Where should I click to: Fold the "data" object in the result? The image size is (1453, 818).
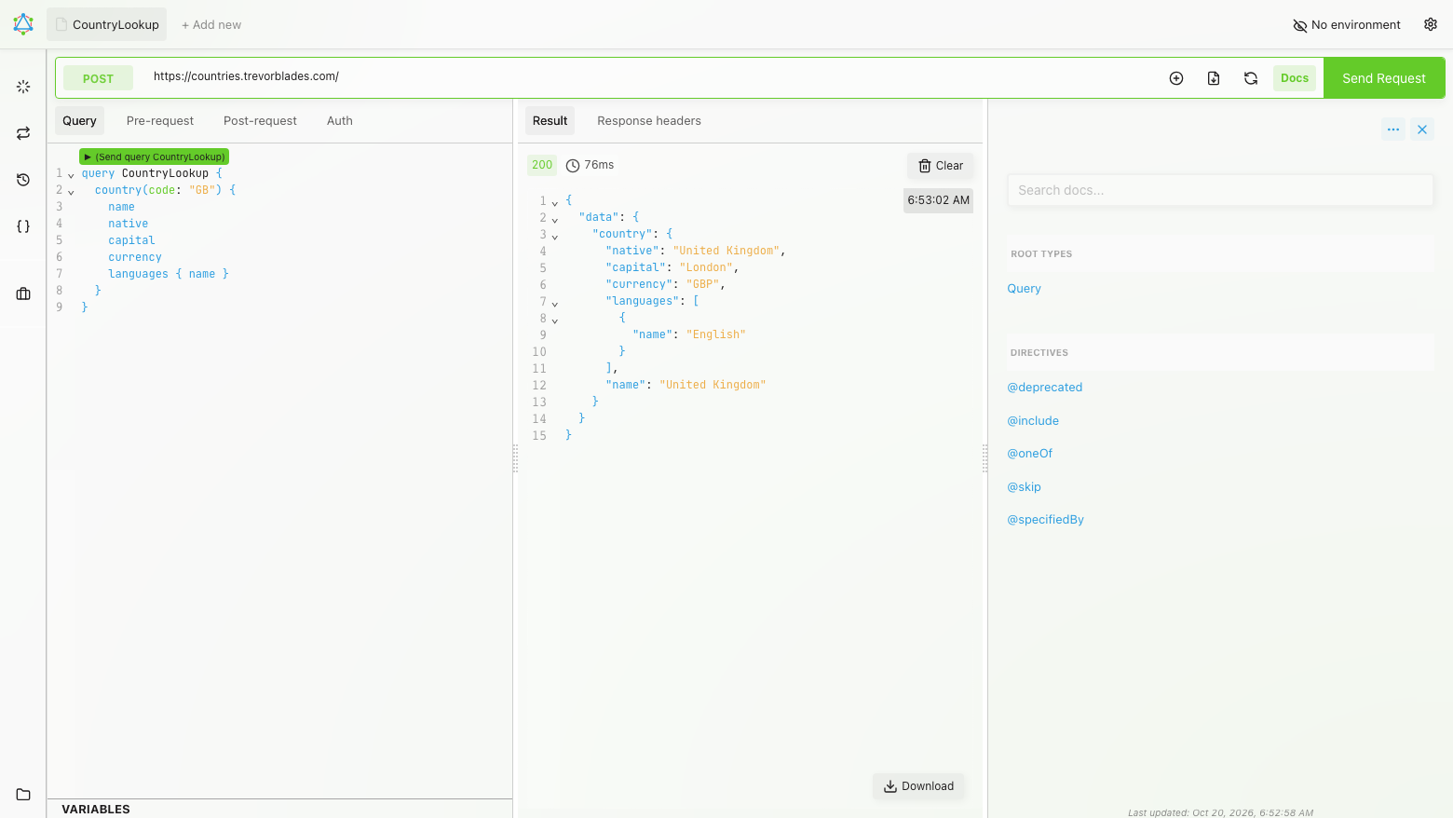pyautogui.click(x=555, y=220)
